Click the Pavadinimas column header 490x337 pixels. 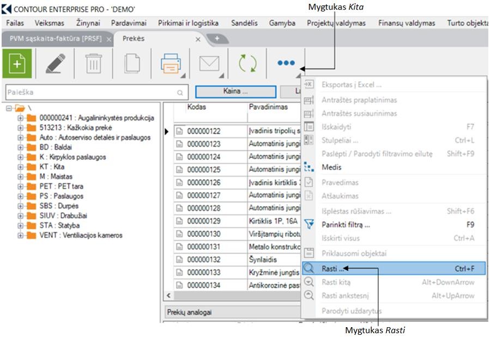[x=268, y=107]
